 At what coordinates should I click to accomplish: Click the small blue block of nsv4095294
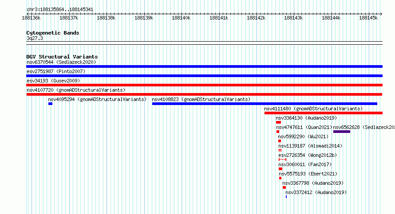pos(51,104)
